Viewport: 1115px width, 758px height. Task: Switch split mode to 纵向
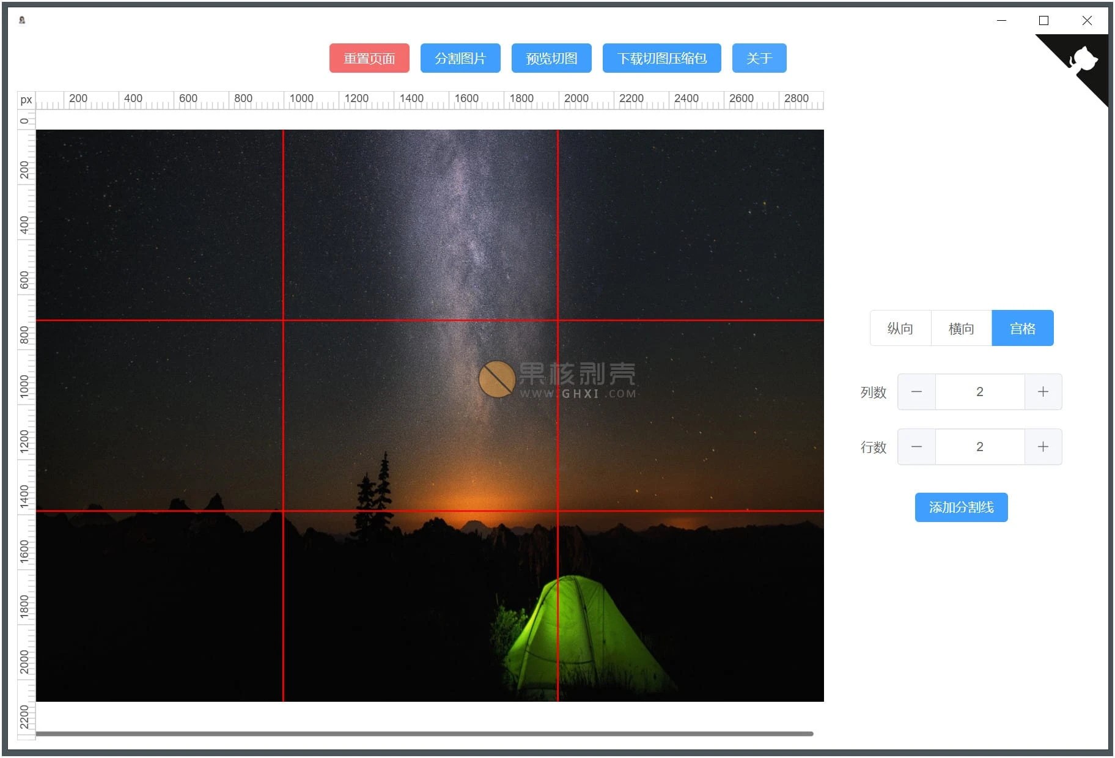pos(900,328)
